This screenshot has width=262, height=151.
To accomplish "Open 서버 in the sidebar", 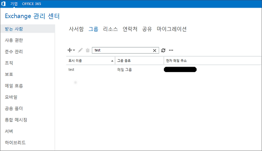I will point(9,131).
